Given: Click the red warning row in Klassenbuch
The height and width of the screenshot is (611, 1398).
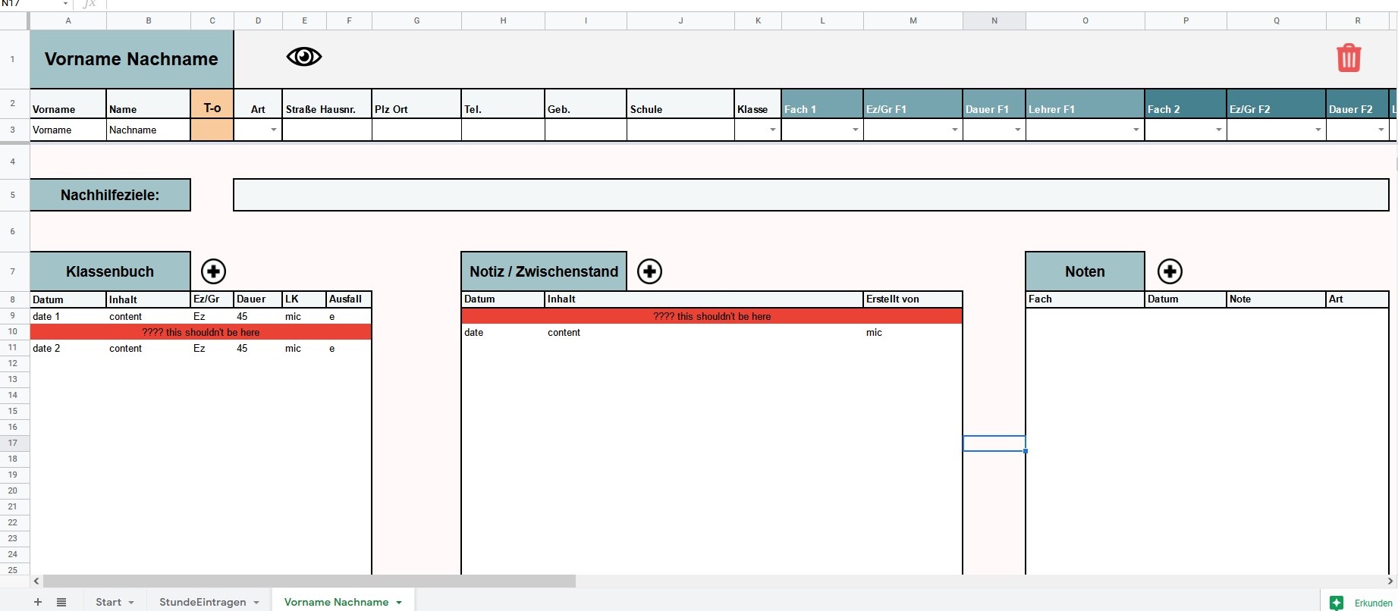Looking at the screenshot, I should tap(201, 332).
